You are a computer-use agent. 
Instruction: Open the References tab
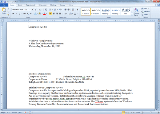pyautogui.click(x=42, y=5)
